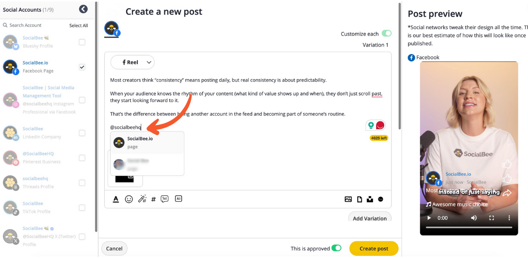The height and width of the screenshot is (258, 528).
Task: Open the emoji picker
Action: [129, 199]
